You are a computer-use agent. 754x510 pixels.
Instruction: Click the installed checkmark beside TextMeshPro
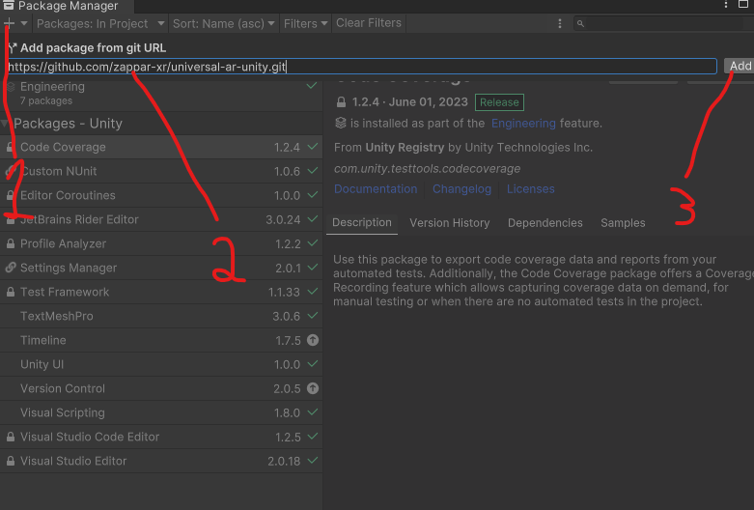tap(312, 317)
